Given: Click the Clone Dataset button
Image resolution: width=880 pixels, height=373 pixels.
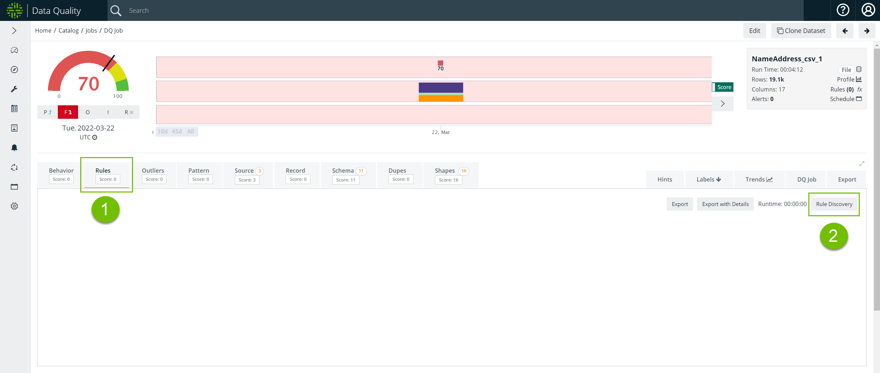Looking at the screenshot, I should 801,31.
